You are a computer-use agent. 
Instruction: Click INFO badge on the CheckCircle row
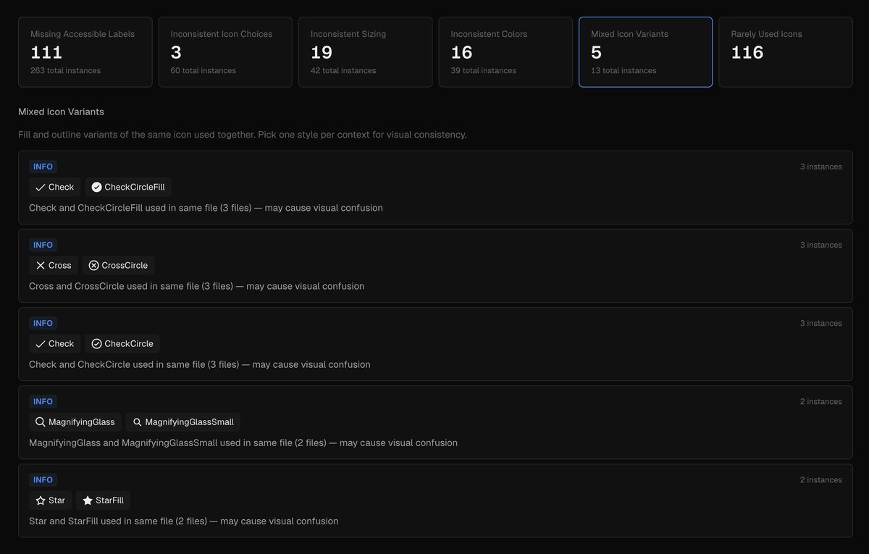pyautogui.click(x=43, y=323)
